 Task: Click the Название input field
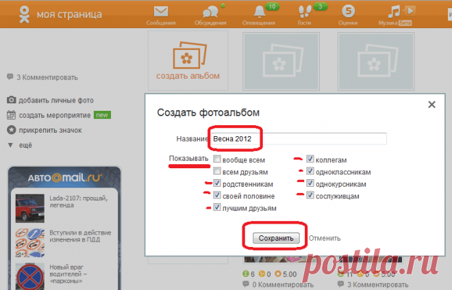299,139
